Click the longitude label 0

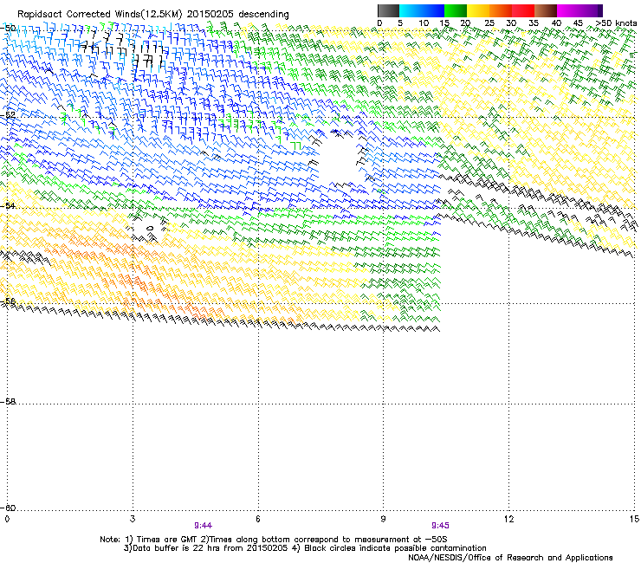(7, 519)
